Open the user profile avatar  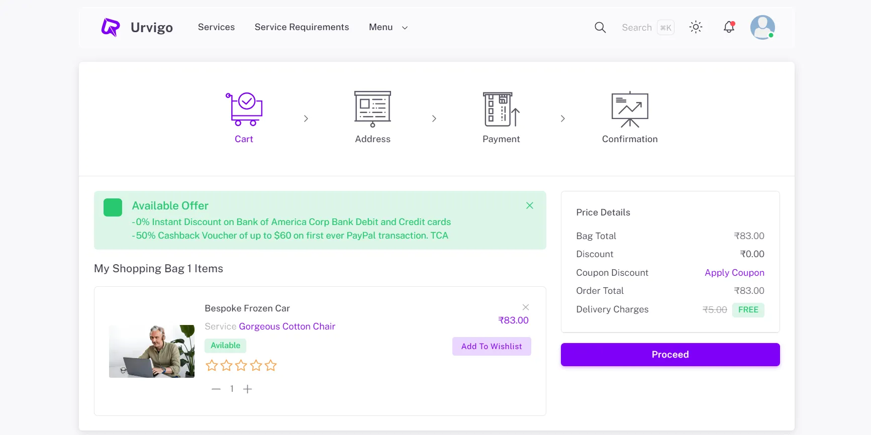[x=762, y=27]
